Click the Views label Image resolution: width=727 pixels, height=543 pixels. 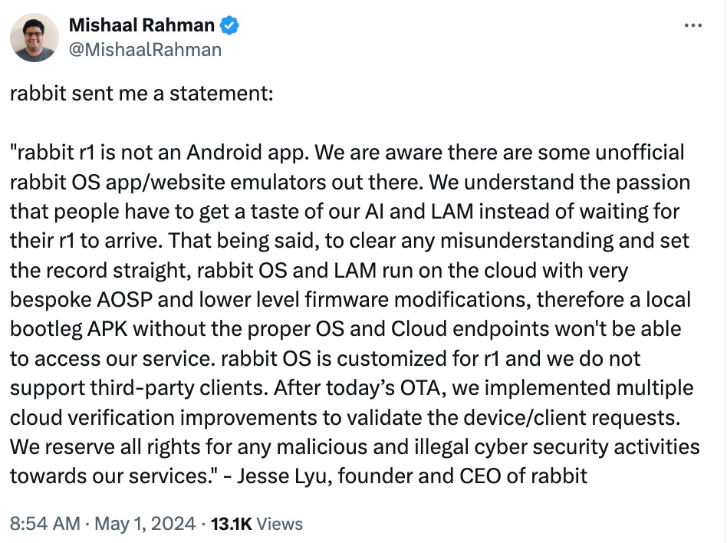pos(281,525)
